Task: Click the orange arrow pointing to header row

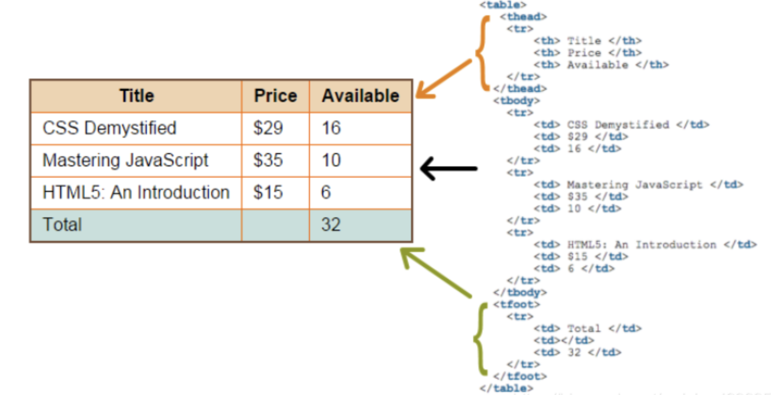Action: click(x=443, y=79)
